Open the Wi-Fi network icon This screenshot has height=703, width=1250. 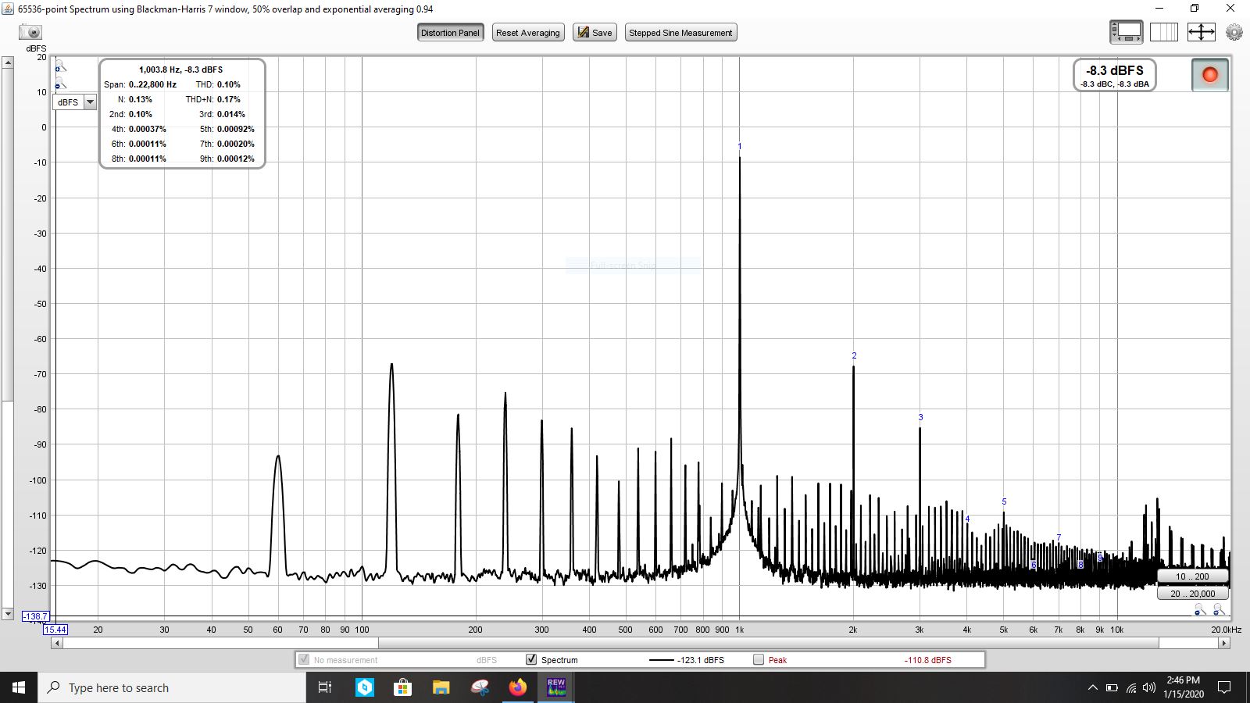click(1131, 687)
